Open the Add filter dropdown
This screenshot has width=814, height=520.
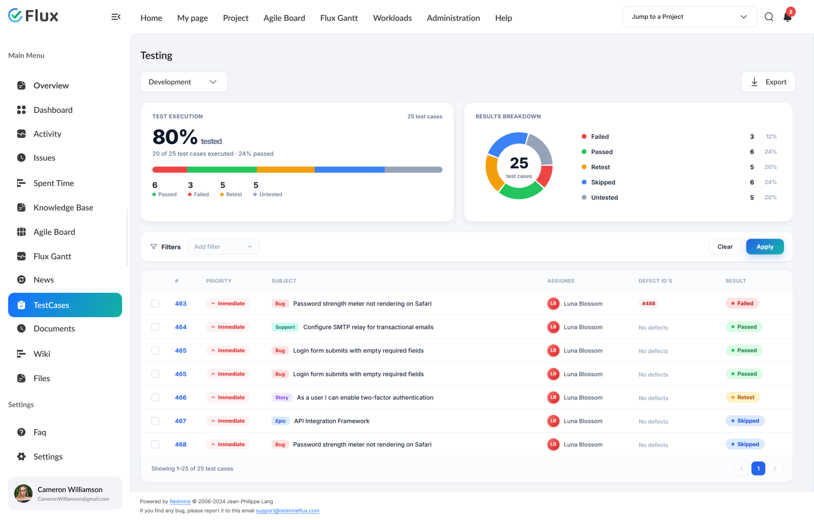pos(223,246)
